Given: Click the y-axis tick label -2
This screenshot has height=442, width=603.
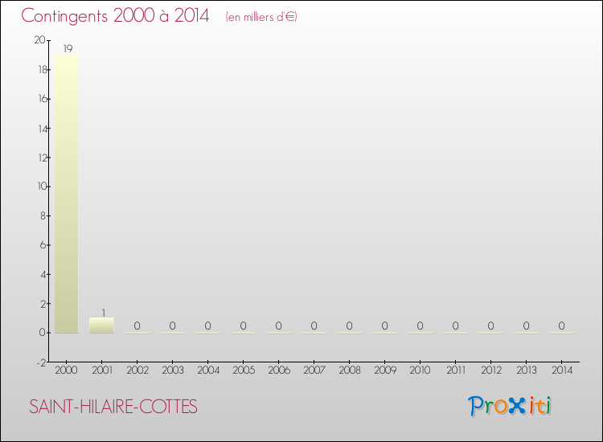Looking at the screenshot, I should point(41,362).
